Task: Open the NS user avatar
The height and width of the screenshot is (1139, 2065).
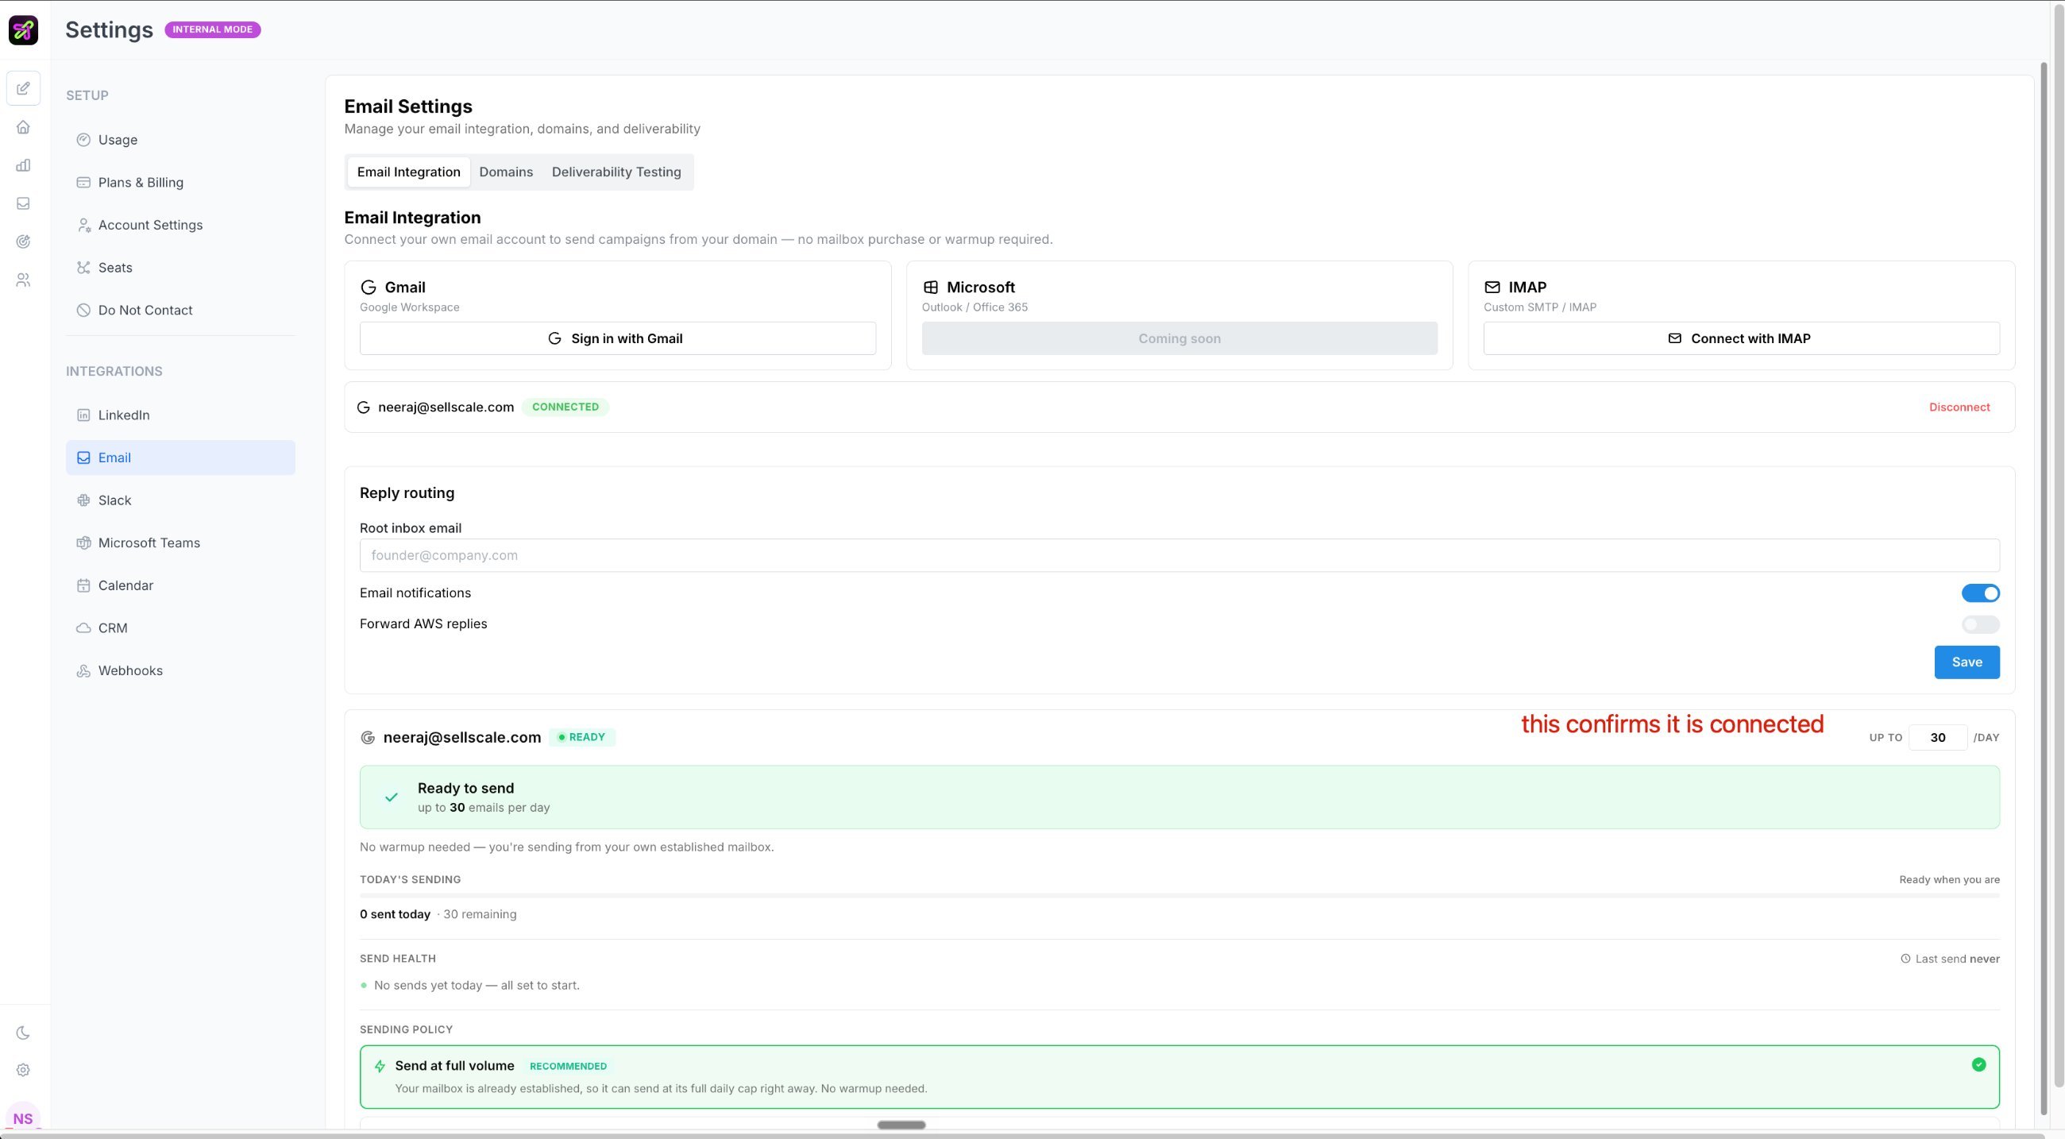Action: click(x=23, y=1118)
